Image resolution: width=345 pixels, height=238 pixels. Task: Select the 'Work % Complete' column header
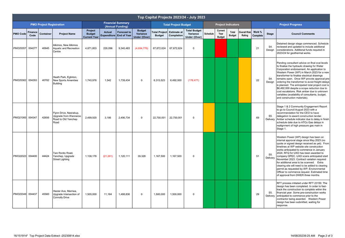[257, 34]
